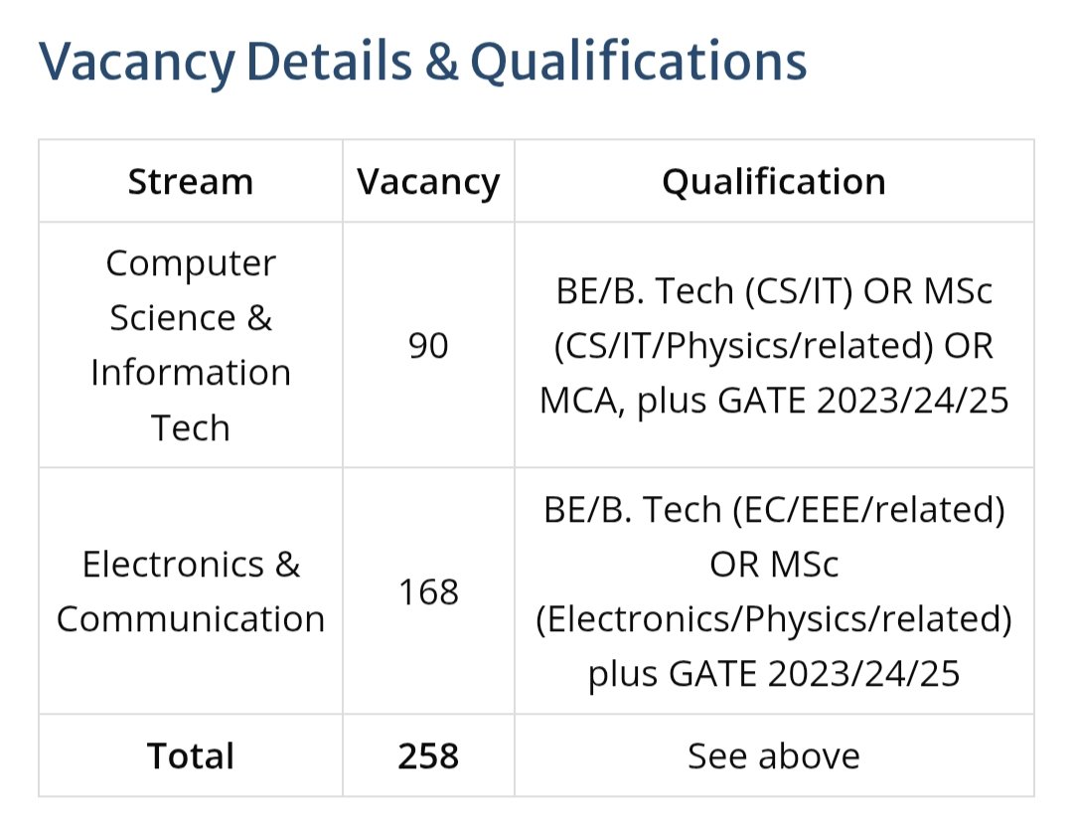
Task: Click the Qualification column header
Action: point(774,182)
